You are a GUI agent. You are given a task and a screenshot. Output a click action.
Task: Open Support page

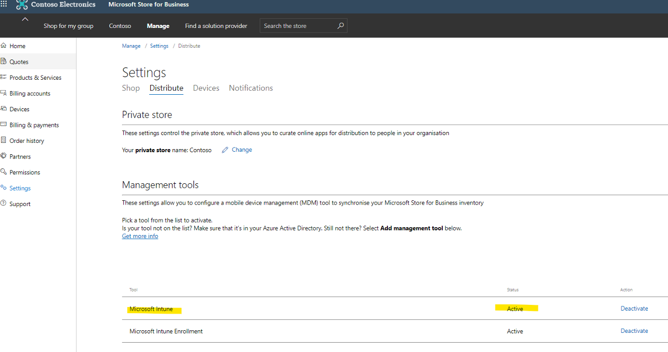[x=20, y=204]
